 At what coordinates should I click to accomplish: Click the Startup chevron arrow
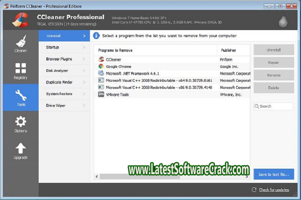tap(84, 47)
